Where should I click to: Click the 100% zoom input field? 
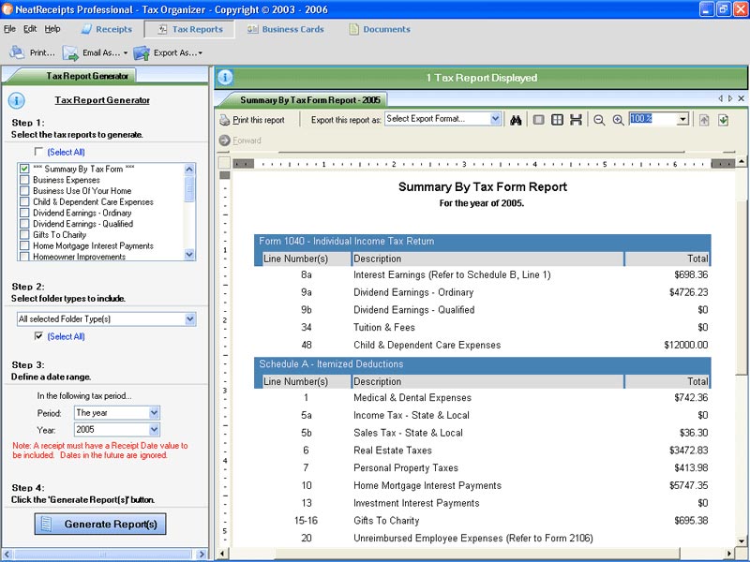[652, 119]
